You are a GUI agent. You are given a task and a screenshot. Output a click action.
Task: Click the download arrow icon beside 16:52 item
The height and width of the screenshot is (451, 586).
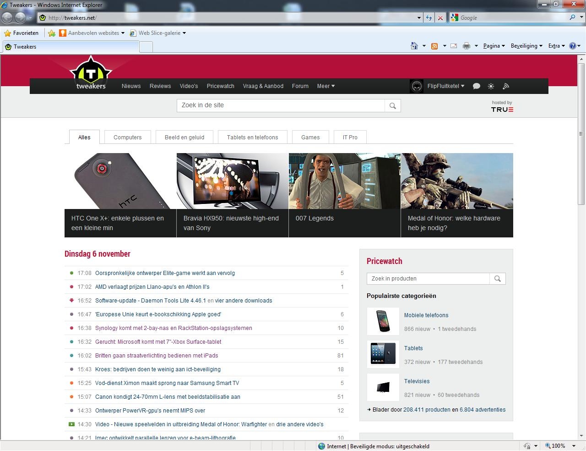tap(71, 301)
